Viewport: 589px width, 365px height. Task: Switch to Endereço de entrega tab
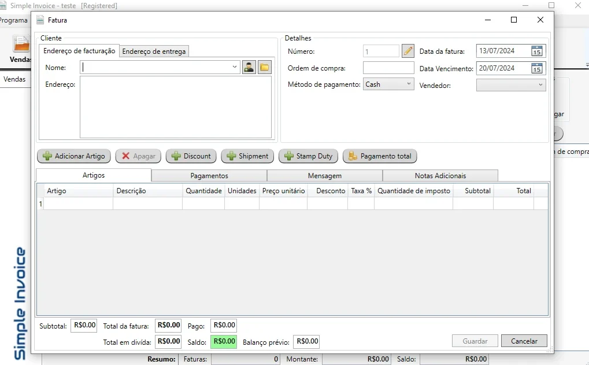click(154, 51)
